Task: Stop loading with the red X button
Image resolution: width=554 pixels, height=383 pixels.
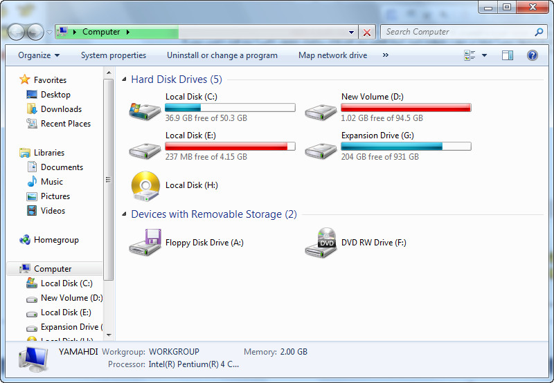Action: [x=367, y=32]
